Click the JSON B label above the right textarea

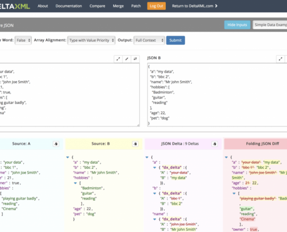click(154, 58)
